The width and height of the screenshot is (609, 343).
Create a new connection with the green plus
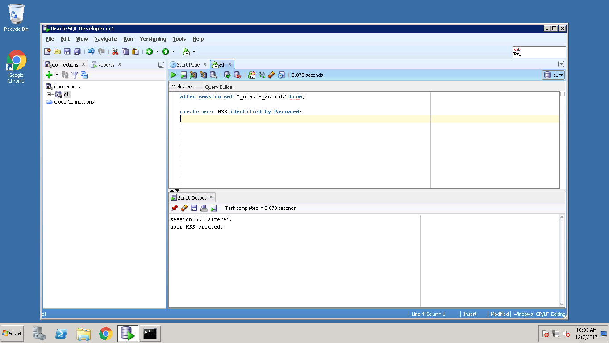49,75
